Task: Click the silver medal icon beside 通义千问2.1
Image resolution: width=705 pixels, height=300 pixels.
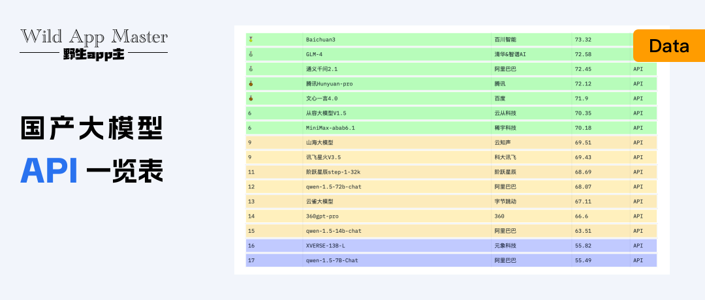Action: [x=251, y=69]
